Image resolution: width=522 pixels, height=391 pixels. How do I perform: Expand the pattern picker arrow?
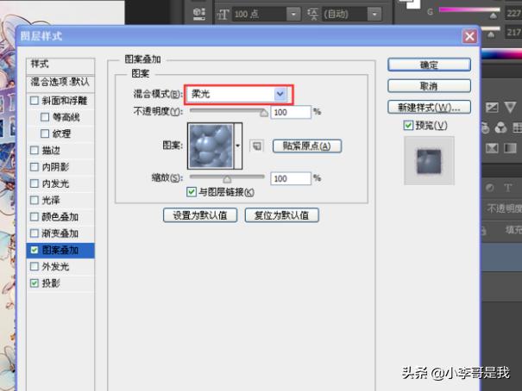239,145
